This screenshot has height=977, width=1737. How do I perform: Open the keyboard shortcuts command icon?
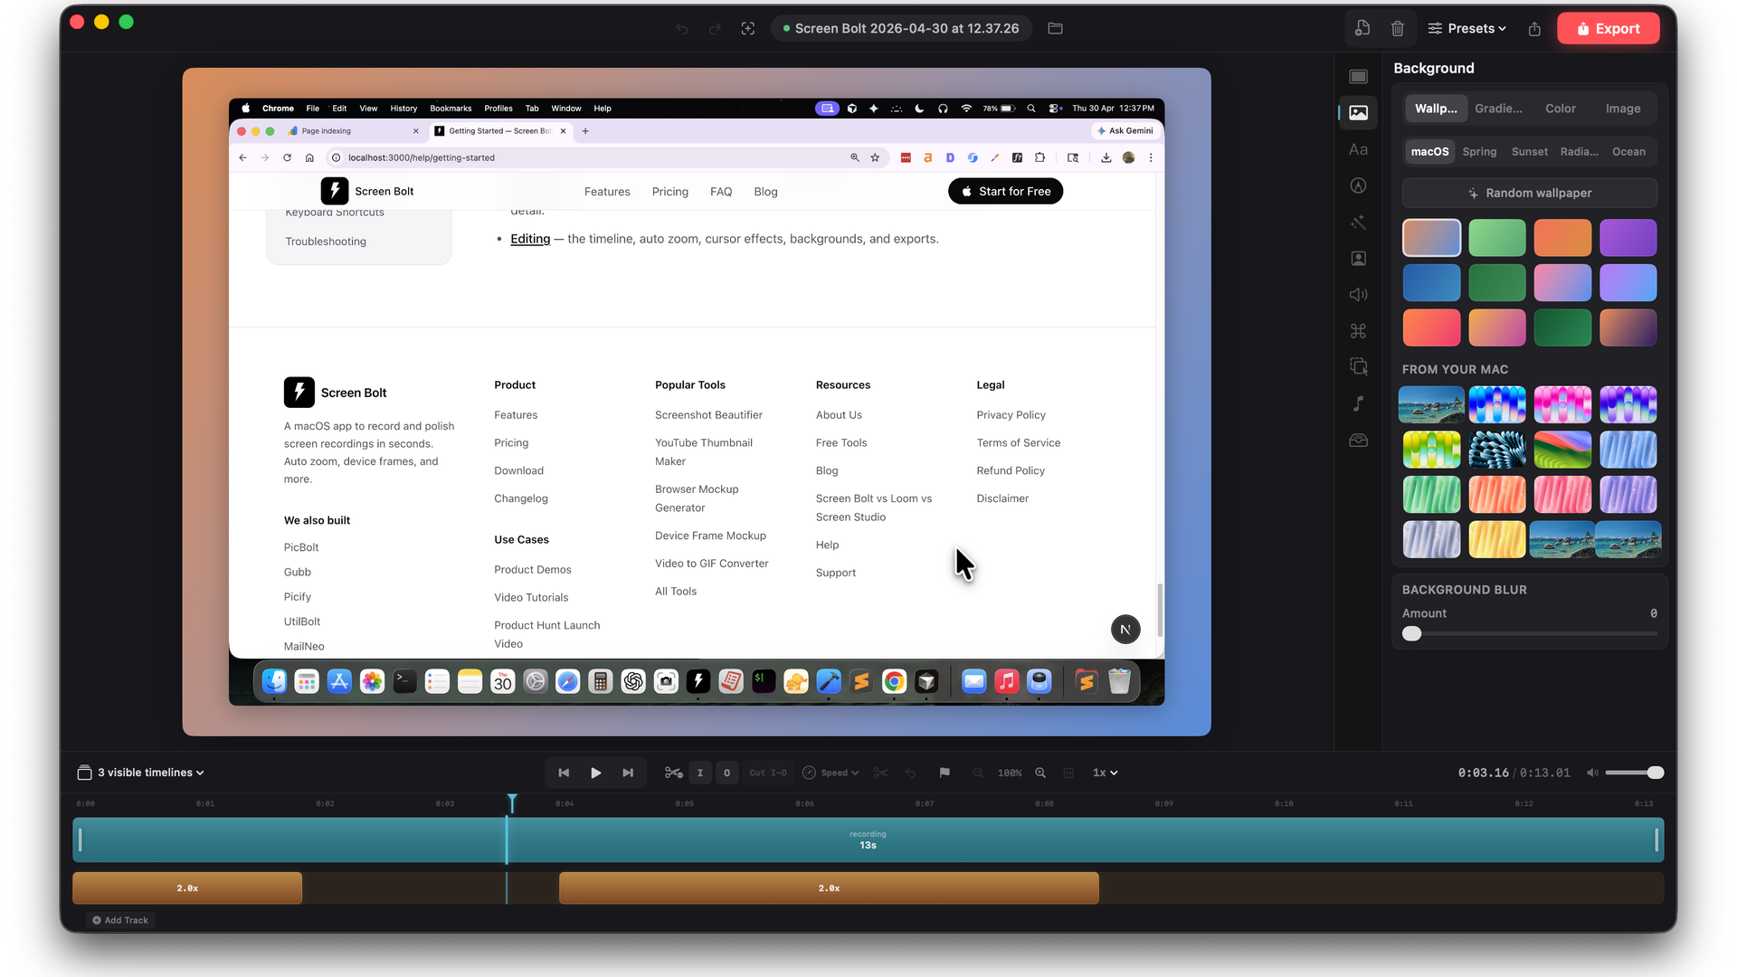coord(1358,331)
